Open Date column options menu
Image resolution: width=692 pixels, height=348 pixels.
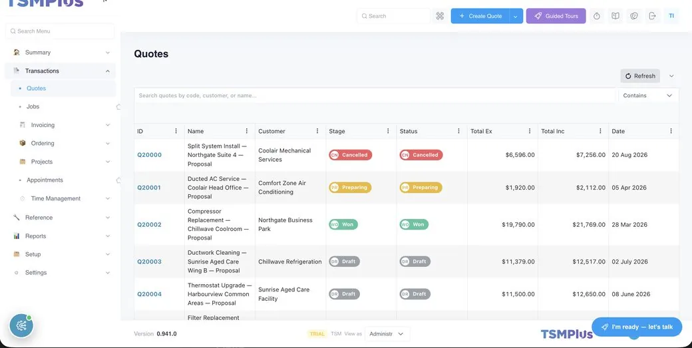point(671,131)
